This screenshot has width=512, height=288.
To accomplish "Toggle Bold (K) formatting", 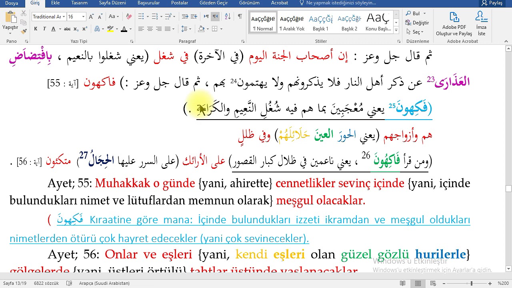I will 36,29.
